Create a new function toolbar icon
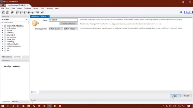Image resolution: width=193 pixels, height=108 pixels. click(33, 12)
